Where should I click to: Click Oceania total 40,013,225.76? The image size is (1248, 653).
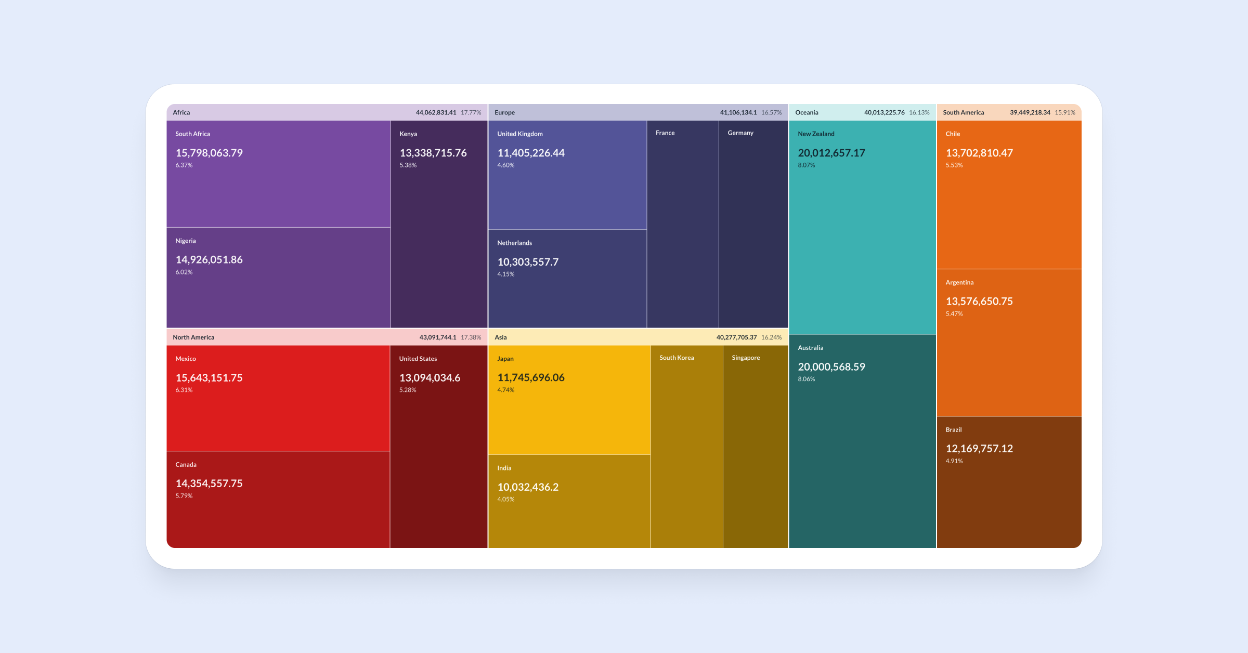(884, 112)
